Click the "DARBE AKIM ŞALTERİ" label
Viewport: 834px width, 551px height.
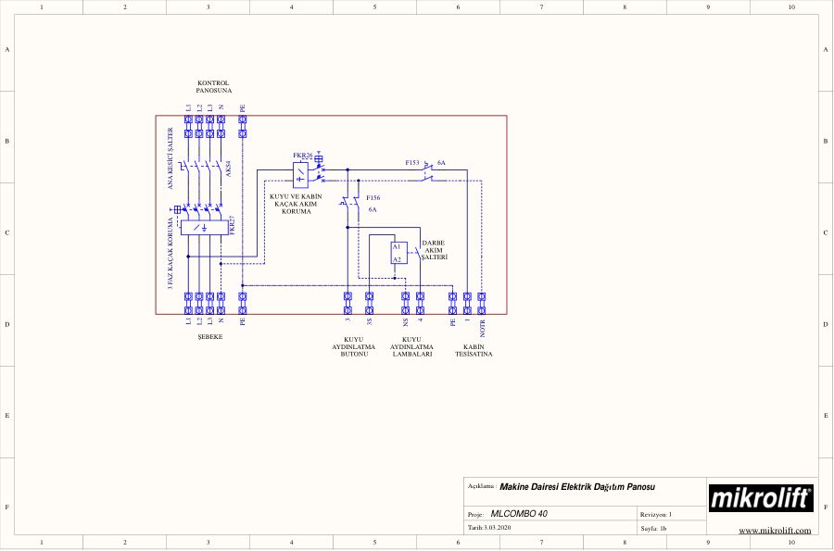coord(434,250)
